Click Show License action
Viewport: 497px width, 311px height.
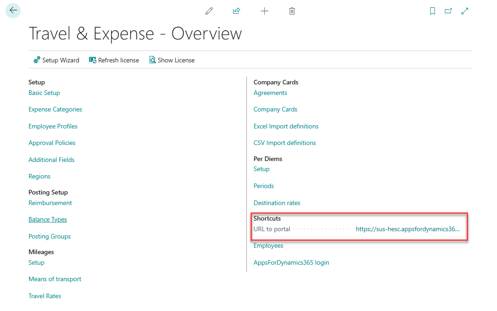click(172, 60)
